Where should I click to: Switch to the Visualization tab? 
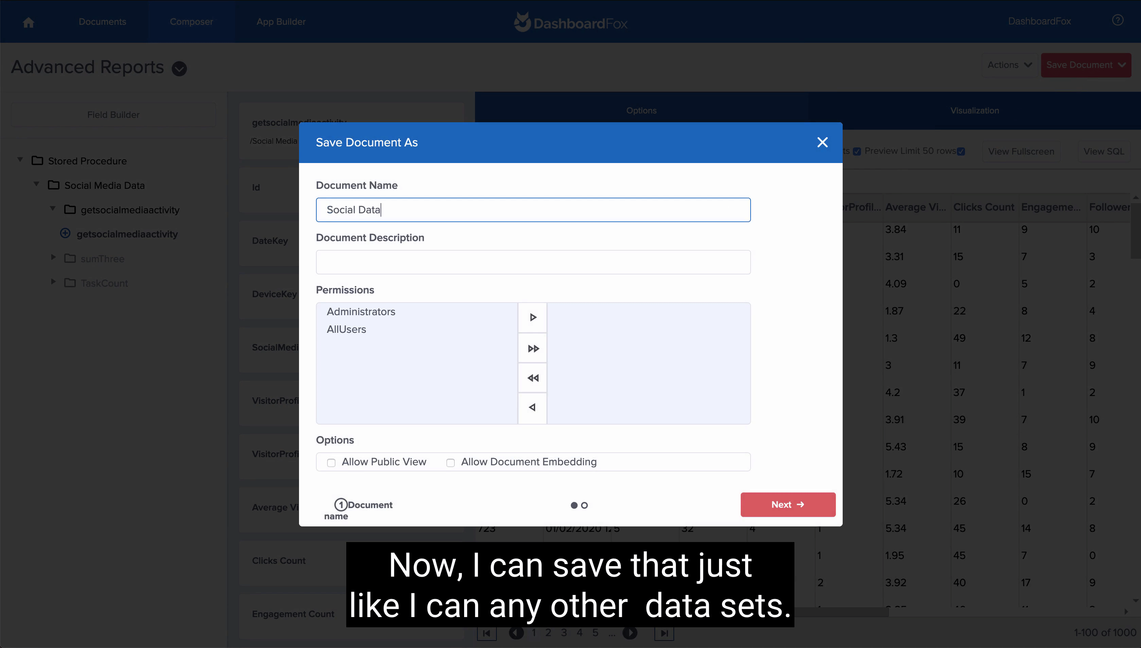(975, 111)
